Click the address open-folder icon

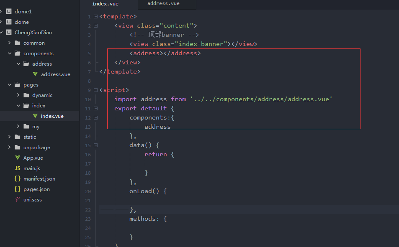tap(26, 64)
